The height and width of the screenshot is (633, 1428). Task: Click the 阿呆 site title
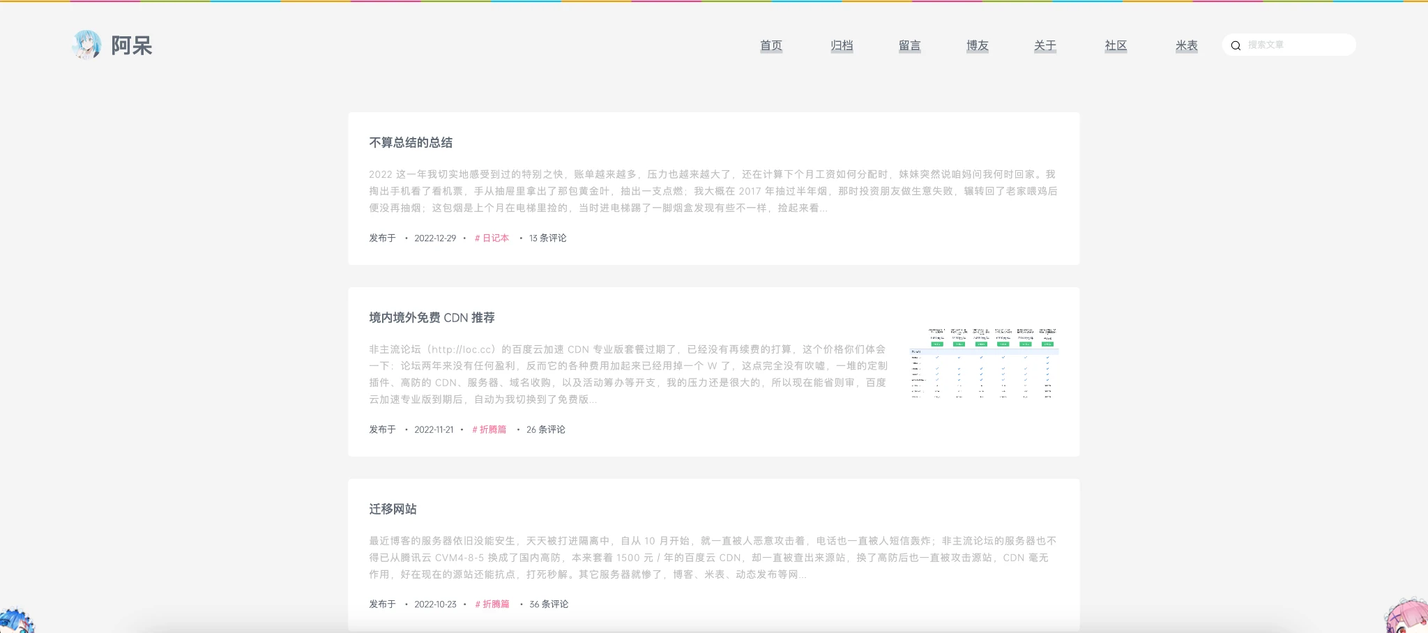129,45
